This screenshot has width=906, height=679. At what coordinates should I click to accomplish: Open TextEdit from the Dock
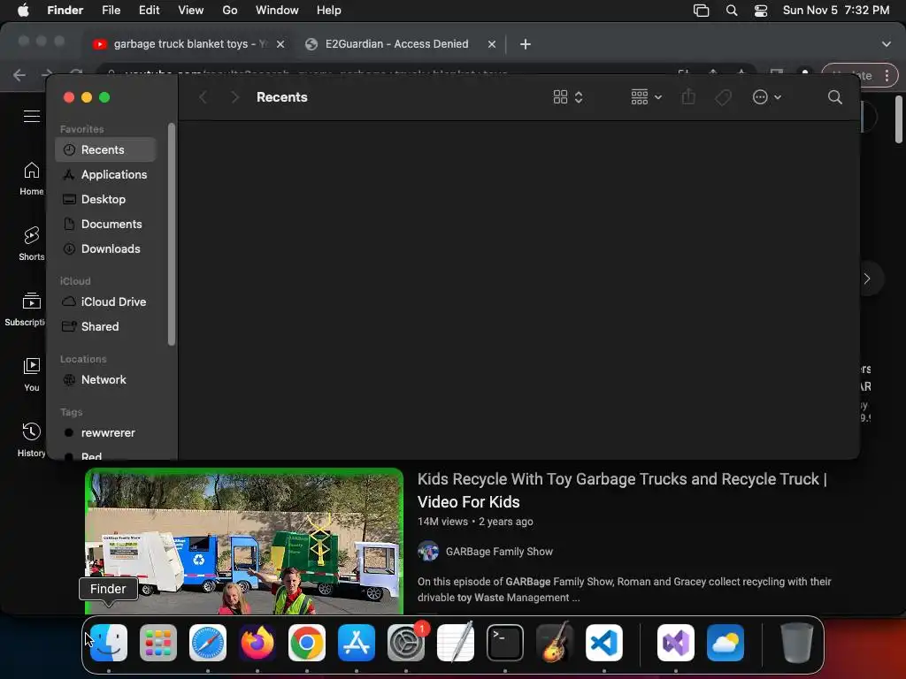(x=456, y=643)
